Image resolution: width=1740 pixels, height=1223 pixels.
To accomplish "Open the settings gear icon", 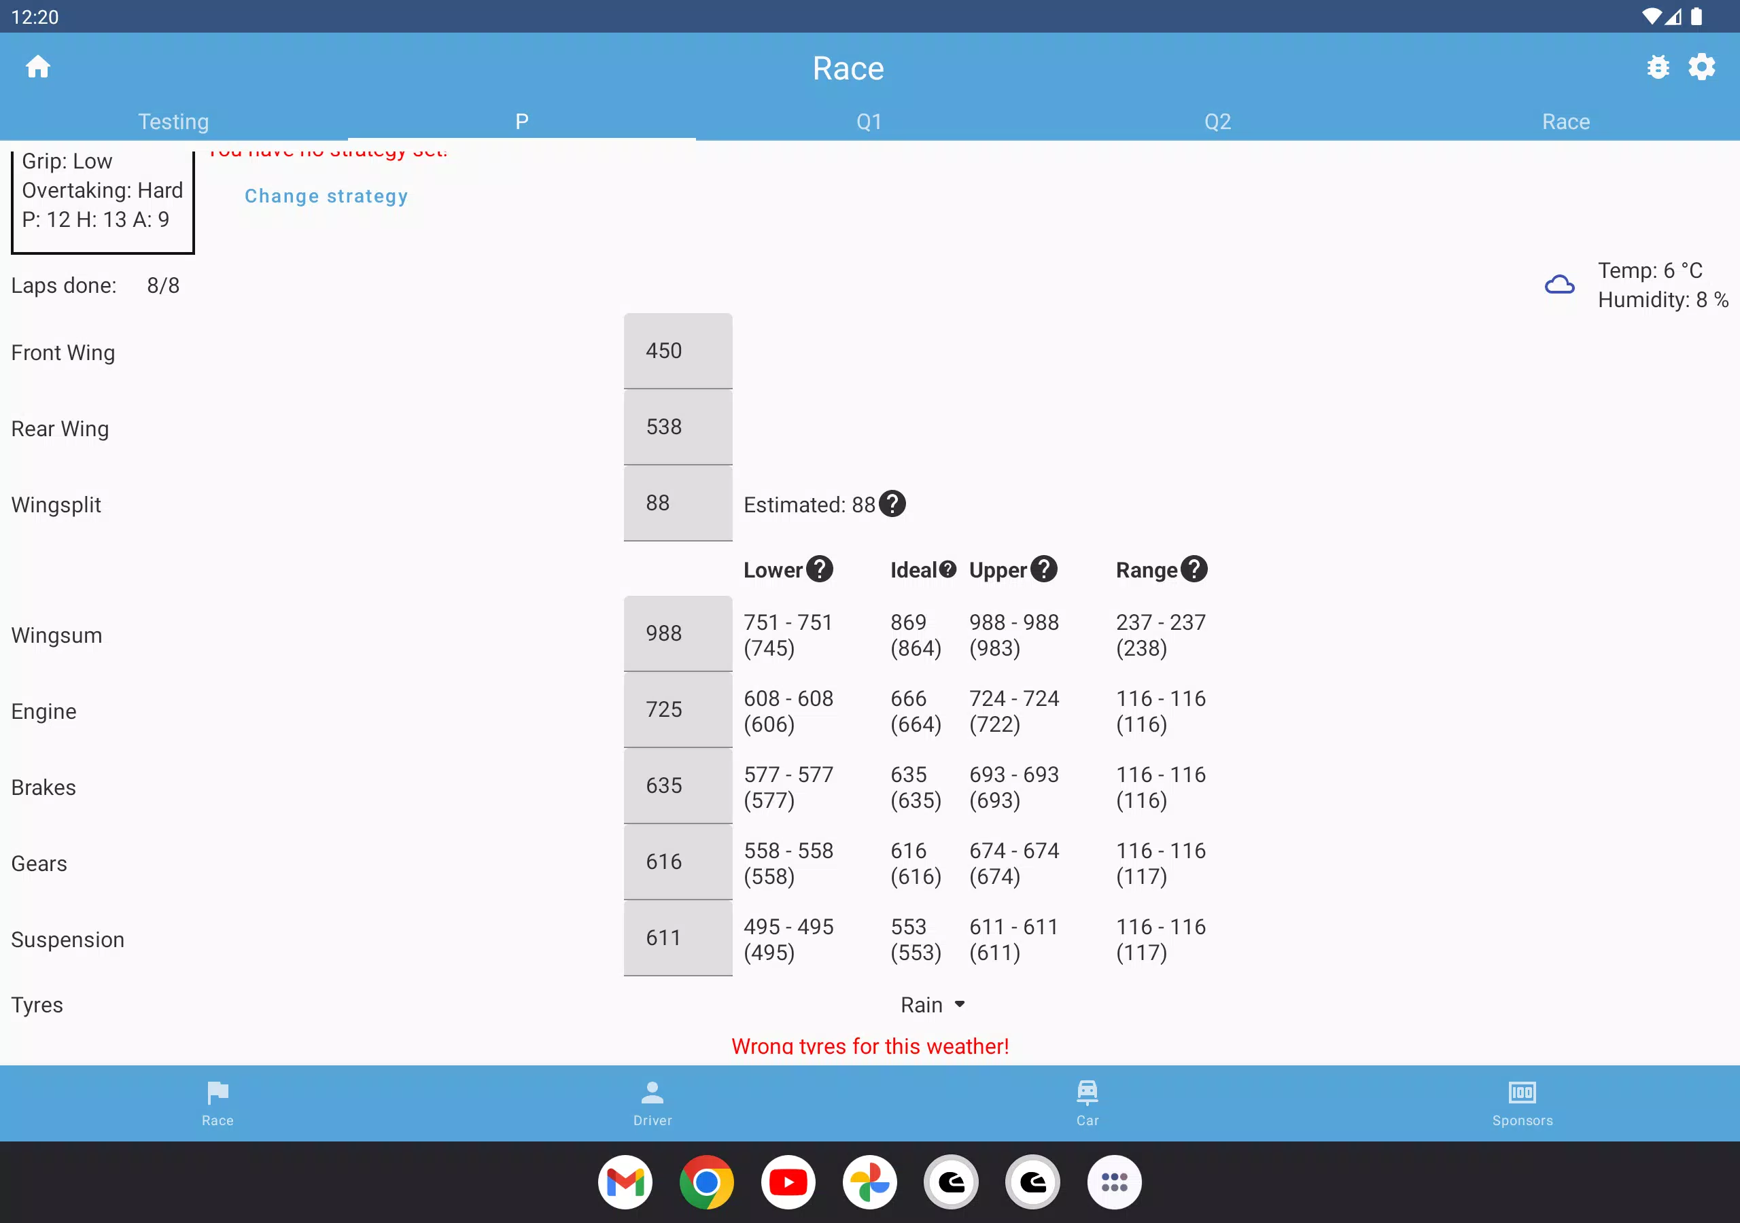I will click(x=1701, y=67).
